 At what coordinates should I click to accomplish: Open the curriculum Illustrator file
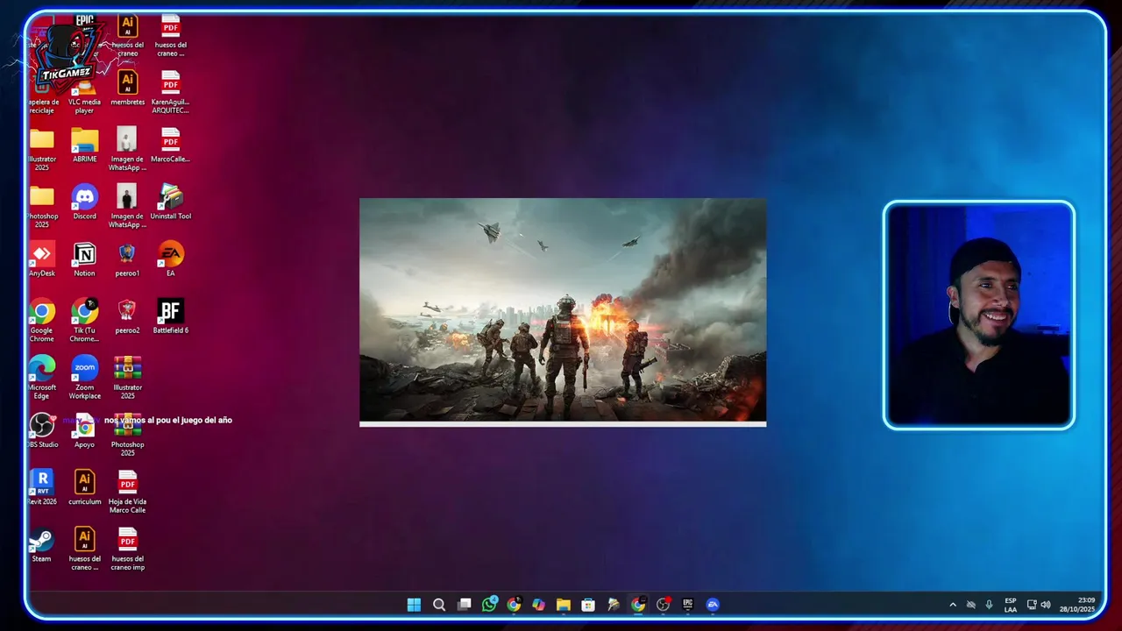click(84, 487)
